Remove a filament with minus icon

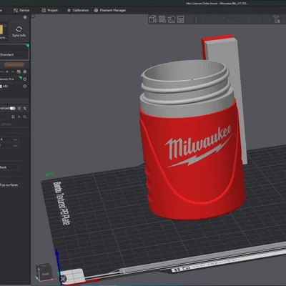pyautogui.click(x=13, y=71)
